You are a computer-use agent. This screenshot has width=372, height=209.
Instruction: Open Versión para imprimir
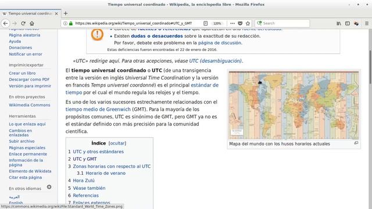30,86
